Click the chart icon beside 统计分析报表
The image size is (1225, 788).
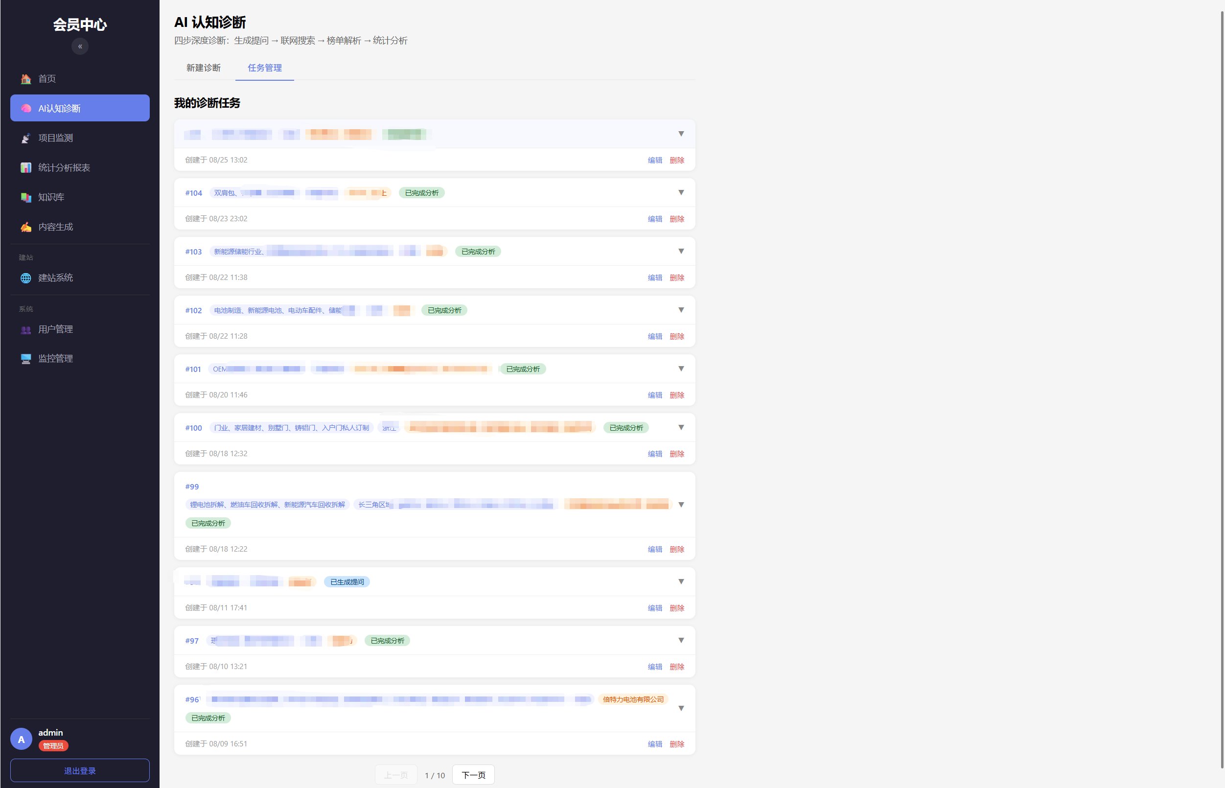point(25,168)
